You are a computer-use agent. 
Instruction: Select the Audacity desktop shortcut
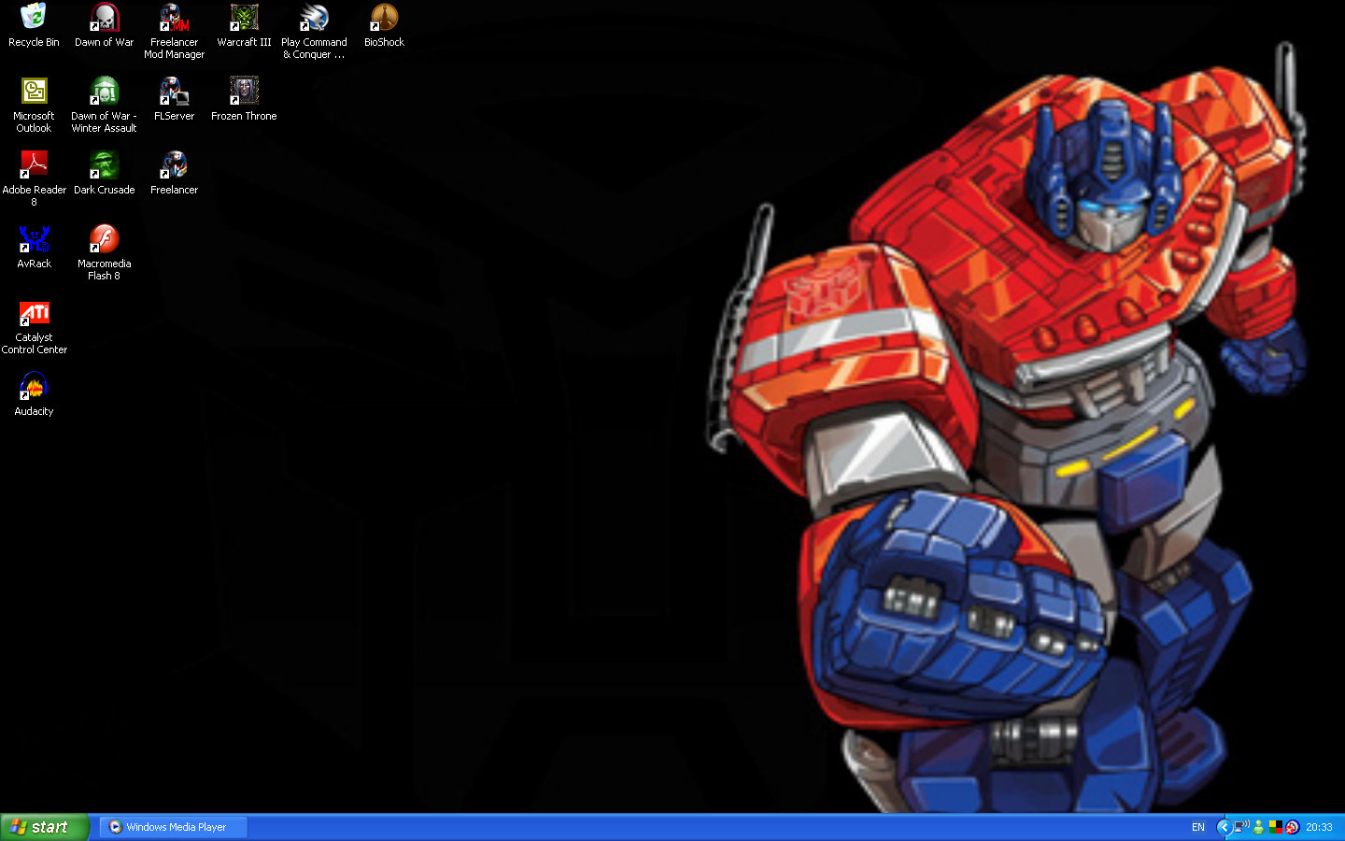34,394
